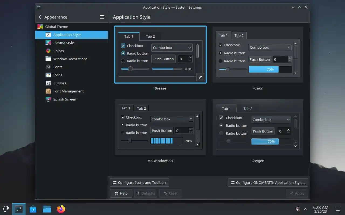
Task: Select the Application Style sidebar entry
Action: point(71,35)
